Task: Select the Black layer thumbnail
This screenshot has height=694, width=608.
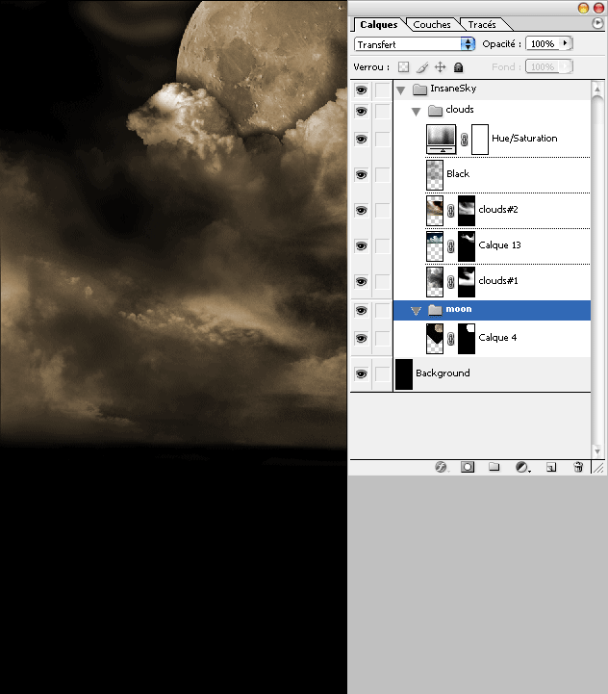Action: click(x=435, y=175)
